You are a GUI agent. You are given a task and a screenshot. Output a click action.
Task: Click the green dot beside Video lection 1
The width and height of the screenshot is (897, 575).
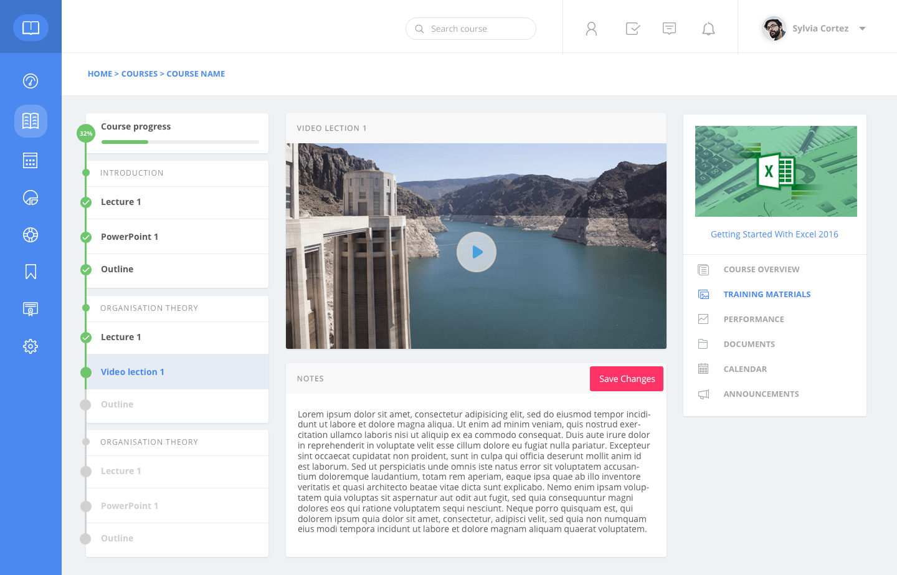click(86, 373)
